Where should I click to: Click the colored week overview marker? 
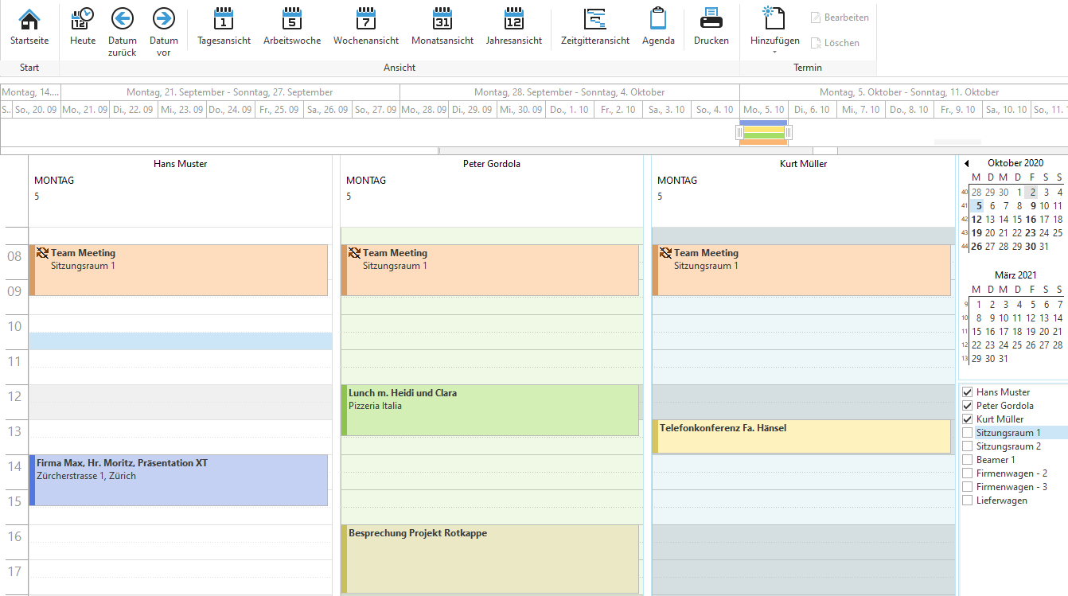tap(763, 132)
